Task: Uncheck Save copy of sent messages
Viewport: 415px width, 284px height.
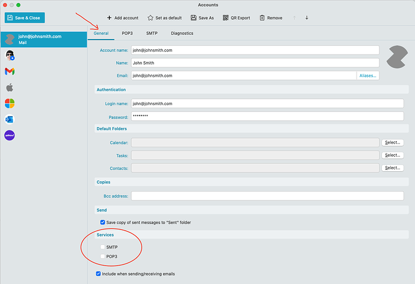Action: point(103,222)
